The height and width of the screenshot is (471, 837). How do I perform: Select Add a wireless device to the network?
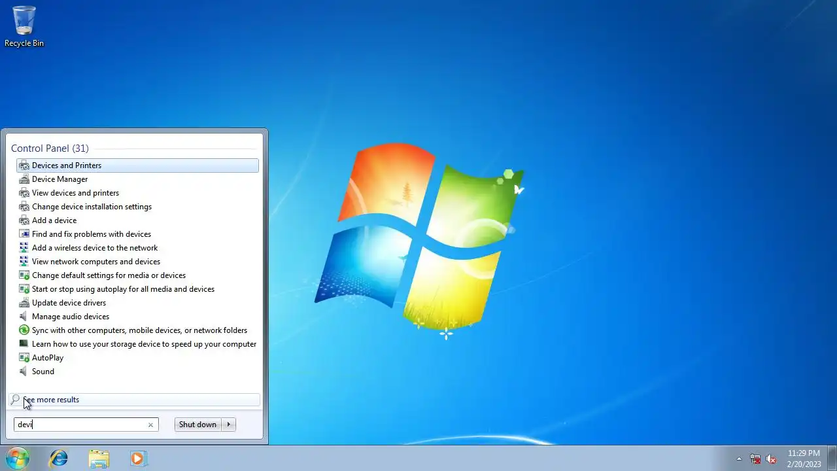(137, 248)
